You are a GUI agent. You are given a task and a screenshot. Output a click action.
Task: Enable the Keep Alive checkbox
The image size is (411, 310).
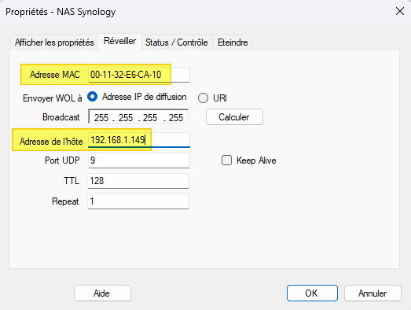click(x=227, y=161)
